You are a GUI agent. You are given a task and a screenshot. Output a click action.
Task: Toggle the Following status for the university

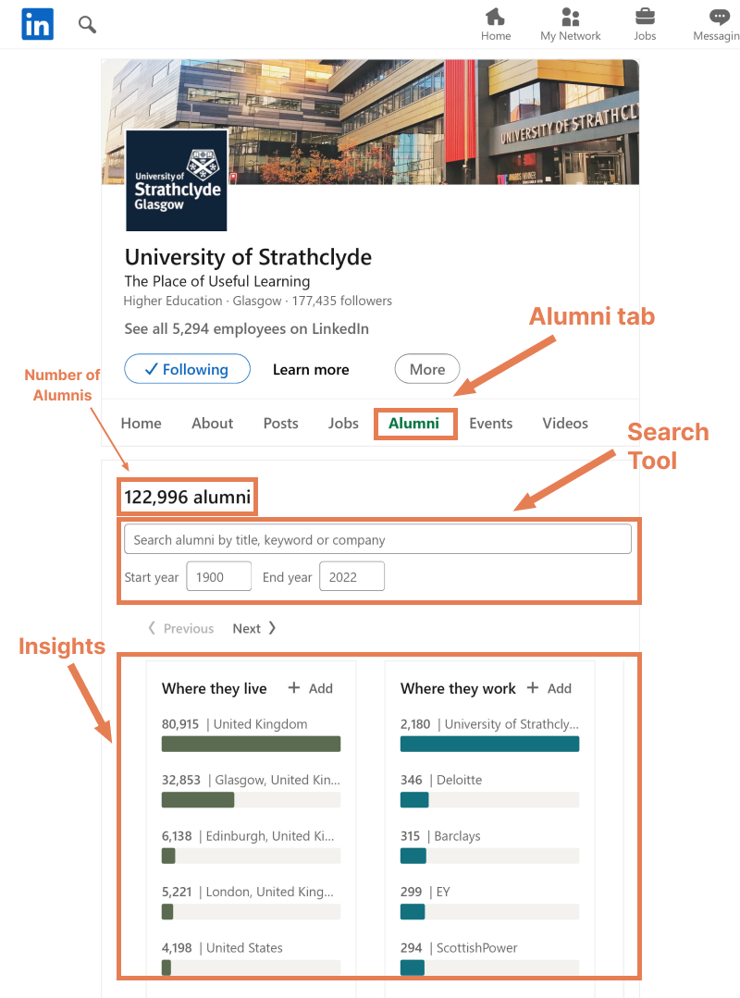pos(187,368)
